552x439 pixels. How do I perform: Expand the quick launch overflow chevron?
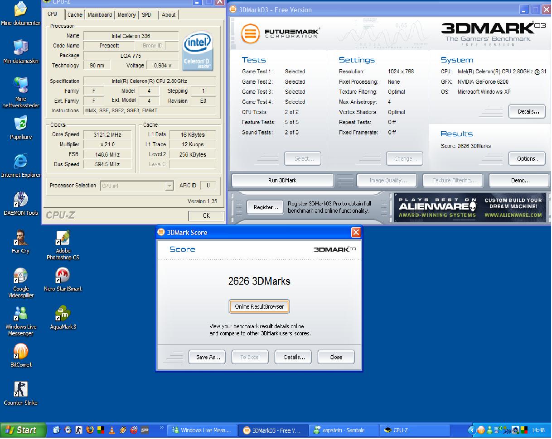coord(162,427)
